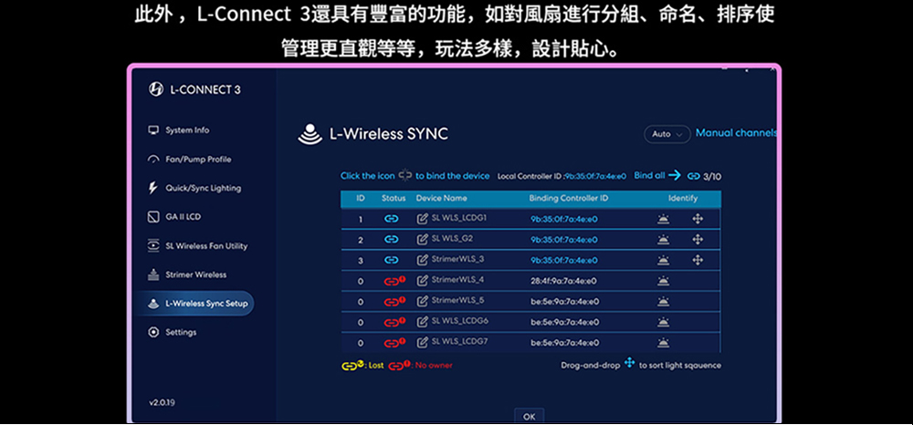The image size is (913, 425).
Task: Go to Fan/Pump Profile in sidebar
Action: coord(197,160)
